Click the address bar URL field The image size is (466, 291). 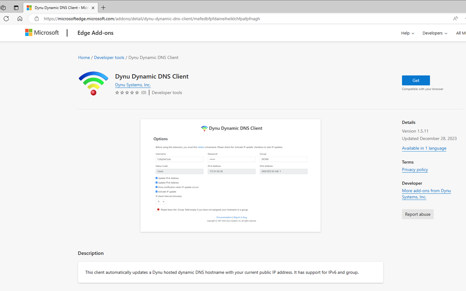(x=240, y=19)
